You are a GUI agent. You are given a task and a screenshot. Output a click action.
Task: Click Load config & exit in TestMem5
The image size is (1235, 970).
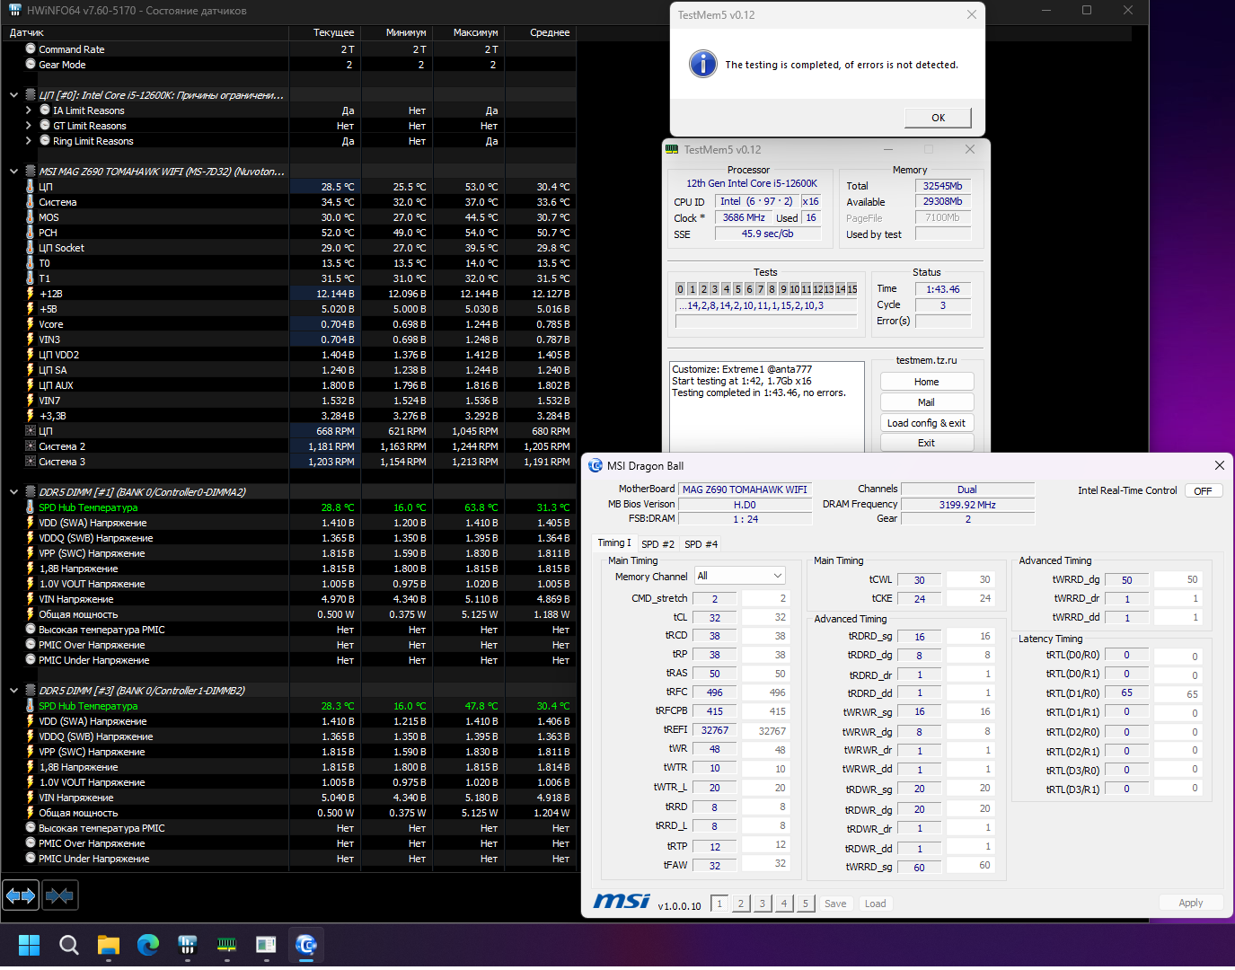(927, 423)
